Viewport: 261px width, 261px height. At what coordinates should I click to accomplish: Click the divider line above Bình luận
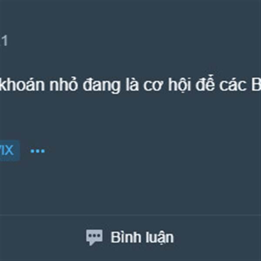coord(130,215)
